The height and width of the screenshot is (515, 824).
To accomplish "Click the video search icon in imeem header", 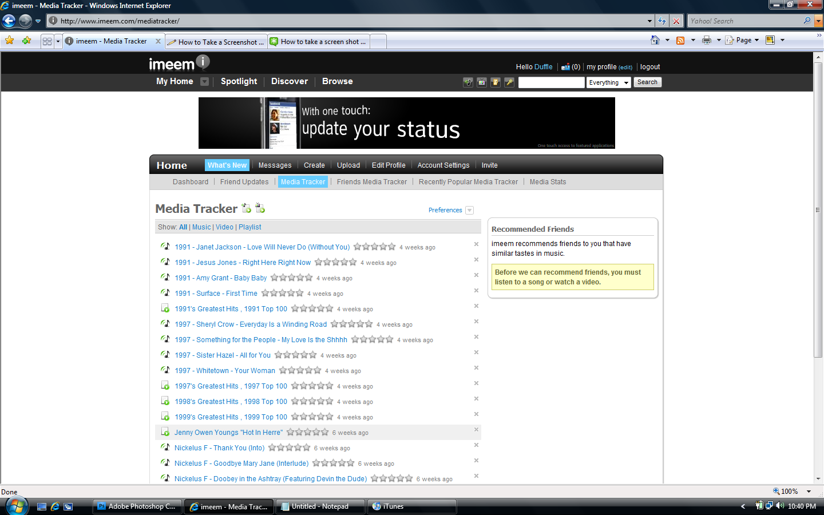I will coord(482,82).
